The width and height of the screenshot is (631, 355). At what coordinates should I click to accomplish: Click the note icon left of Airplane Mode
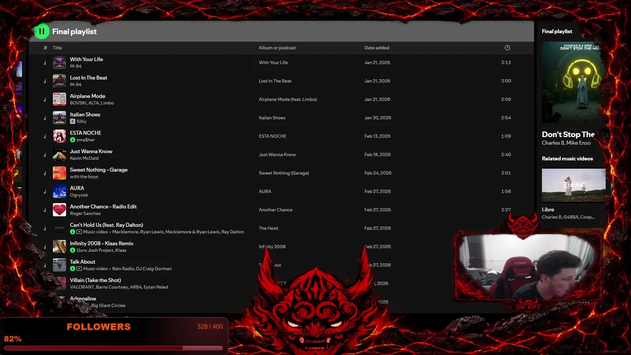click(x=45, y=100)
